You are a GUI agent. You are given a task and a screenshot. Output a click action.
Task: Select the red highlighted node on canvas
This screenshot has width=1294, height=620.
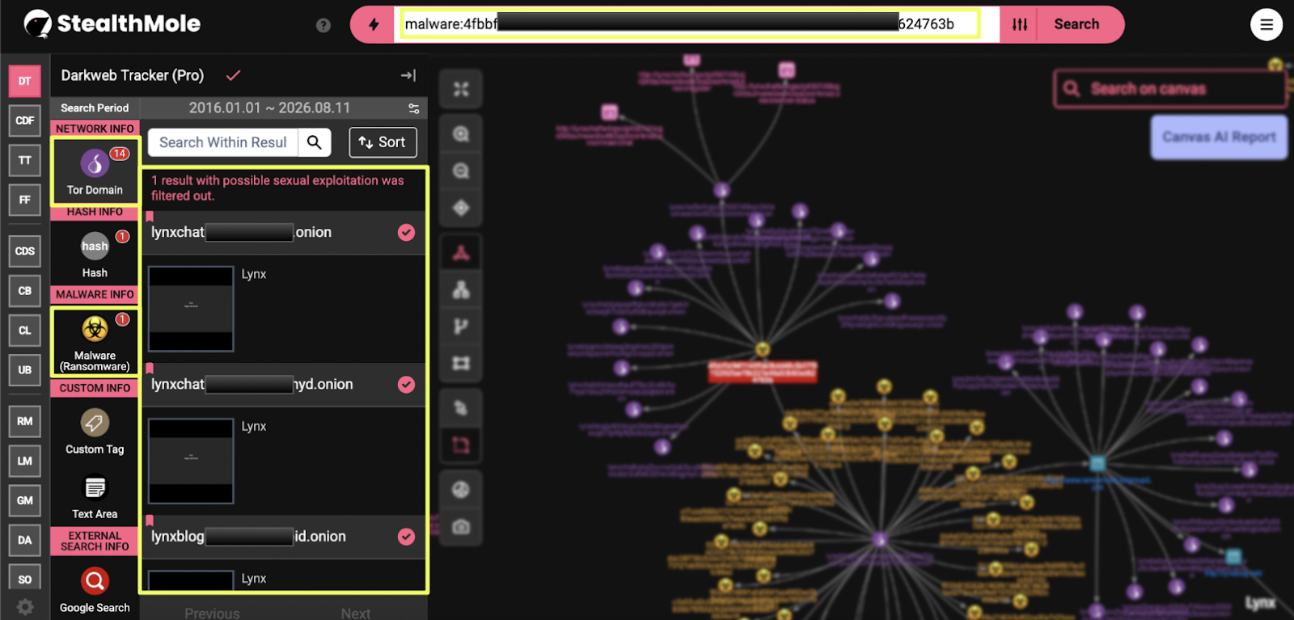763,372
